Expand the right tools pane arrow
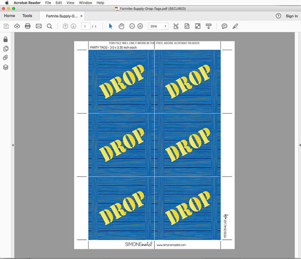 [x=299, y=145]
